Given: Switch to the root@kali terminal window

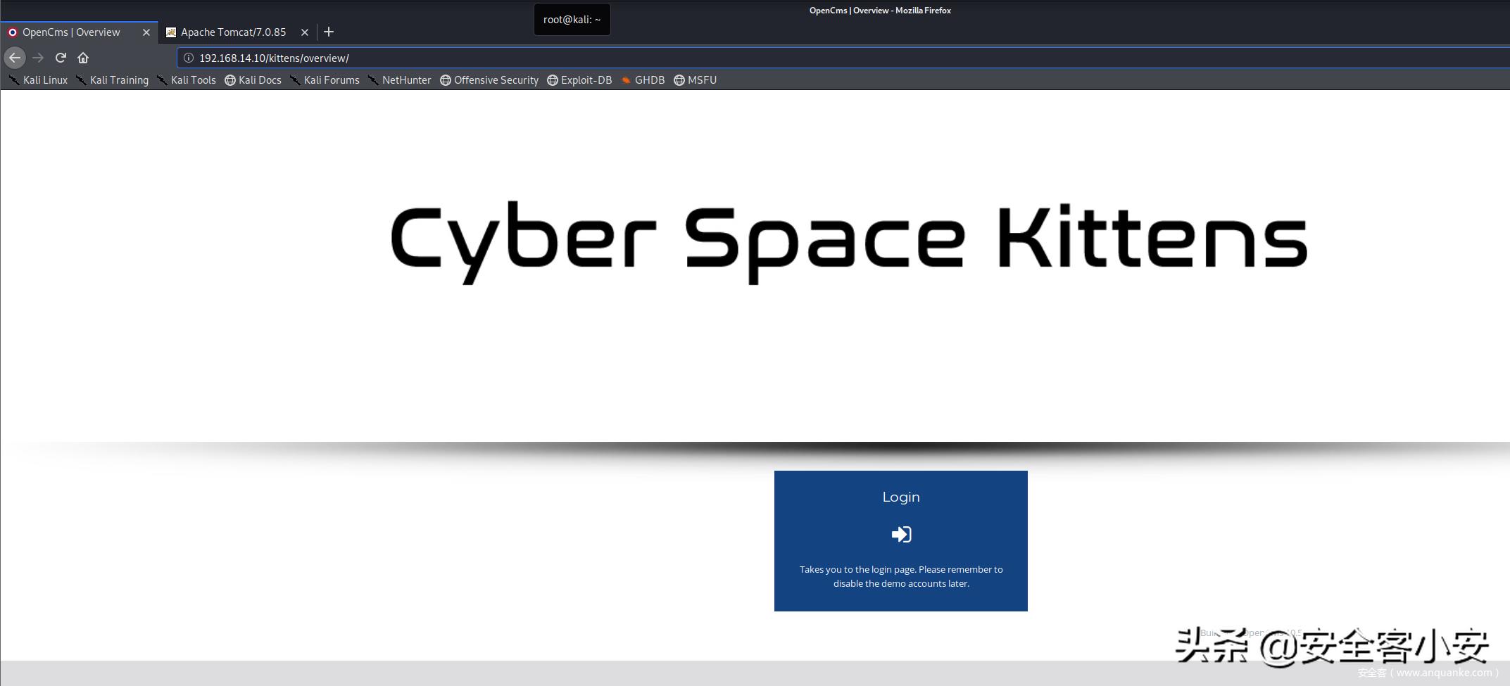Looking at the screenshot, I should pyautogui.click(x=572, y=20).
